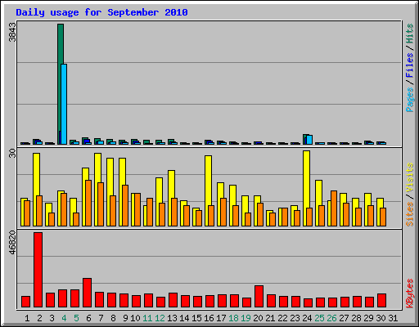The height and width of the screenshot is (327, 419).
Task: Select the tall red KBytes bar for day 2
Action: tap(38, 270)
